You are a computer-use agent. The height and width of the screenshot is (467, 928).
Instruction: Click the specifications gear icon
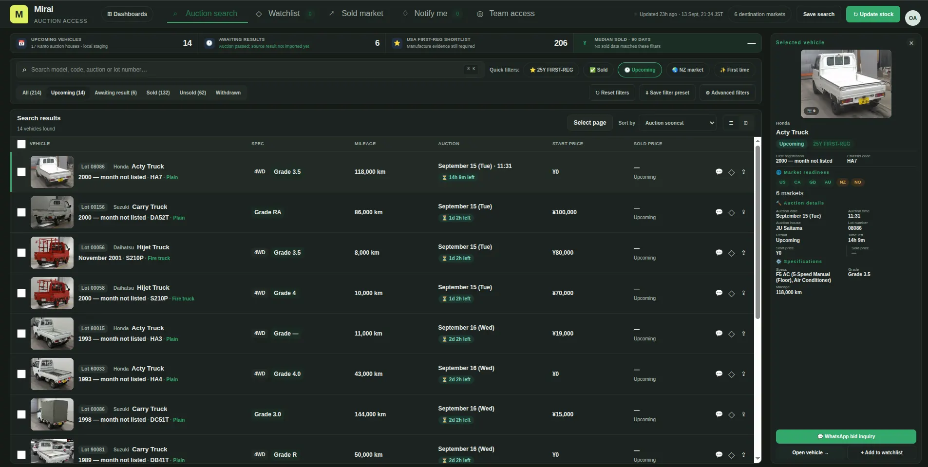[x=778, y=262]
